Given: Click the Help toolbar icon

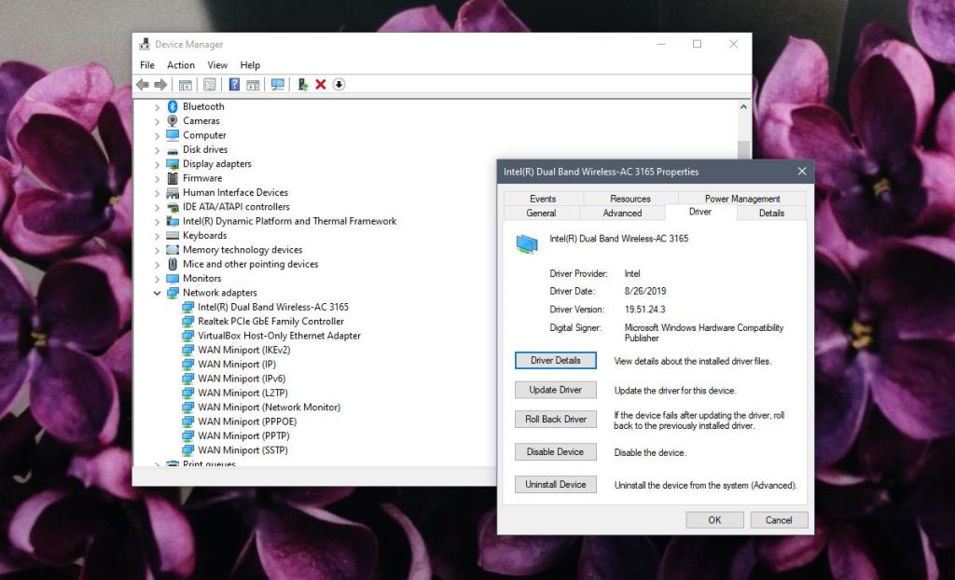Looking at the screenshot, I should [x=234, y=84].
